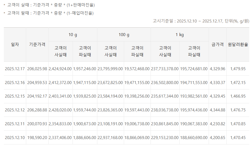Click the 금가격 column header
The image size is (252, 148).
(x=218, y=44)
